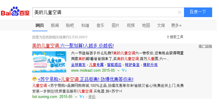This screenshot has height=106, width=219.
Task: Open the 音乐 tab
Action: tap(100, 25)
